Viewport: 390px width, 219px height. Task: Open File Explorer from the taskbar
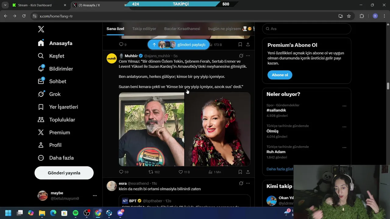tap(42, 213)
